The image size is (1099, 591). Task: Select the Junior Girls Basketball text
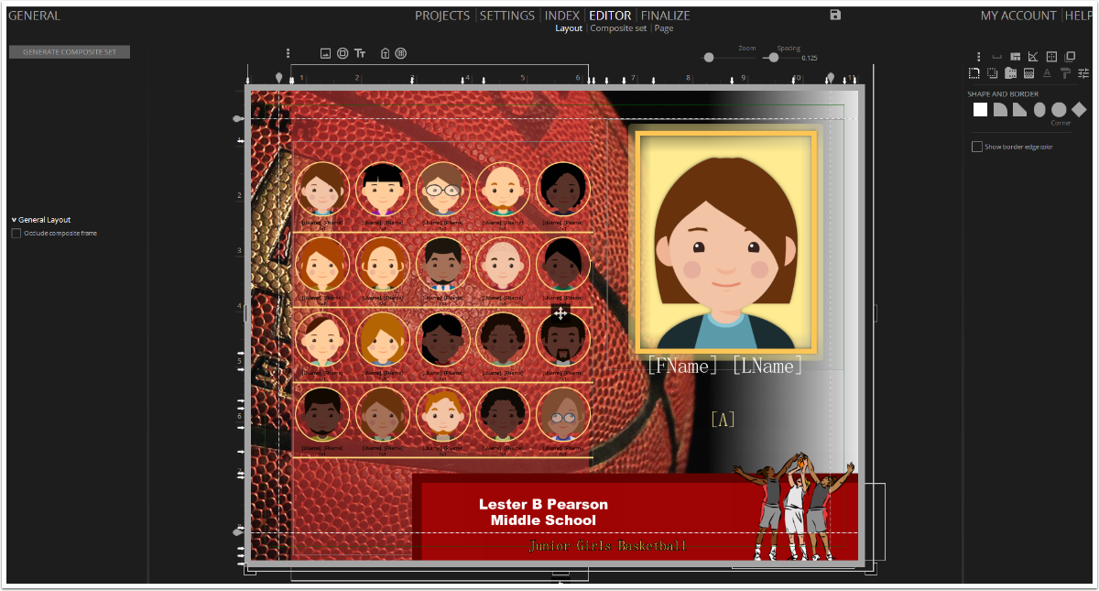[607, 546]
